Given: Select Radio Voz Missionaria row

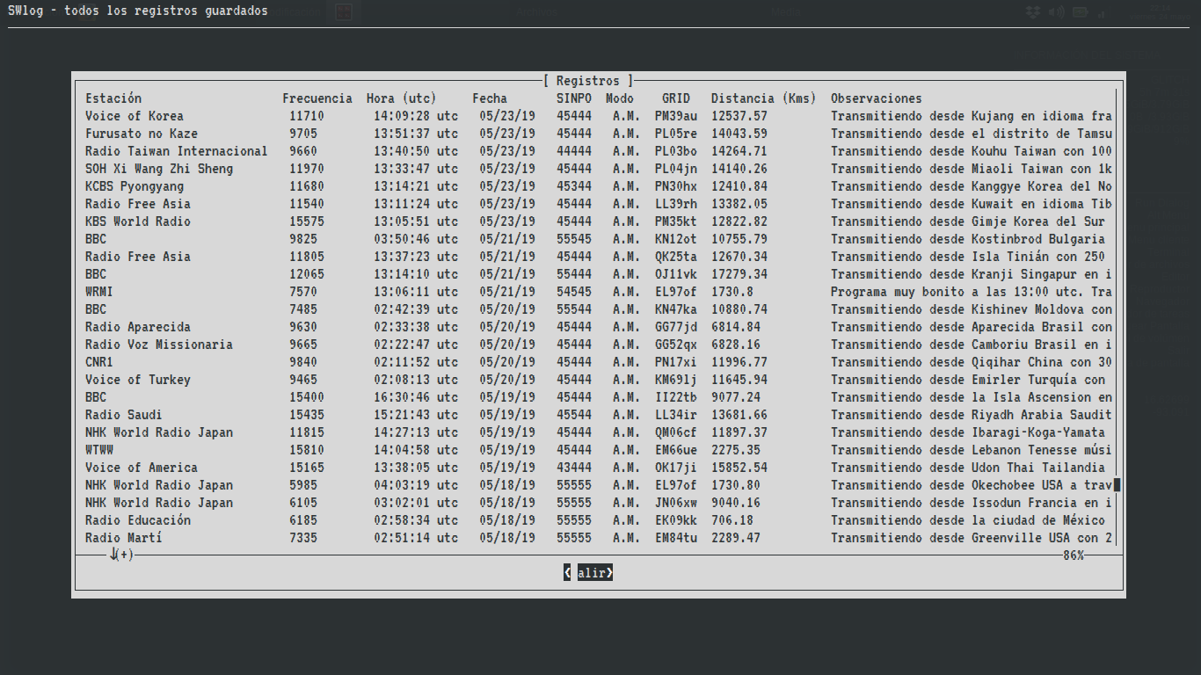Looking at the screenshot, I should [599, 345].
